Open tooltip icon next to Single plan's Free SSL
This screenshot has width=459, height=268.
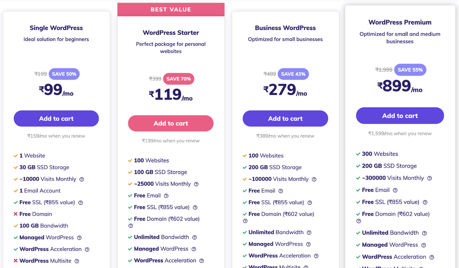tap(81, 203)
